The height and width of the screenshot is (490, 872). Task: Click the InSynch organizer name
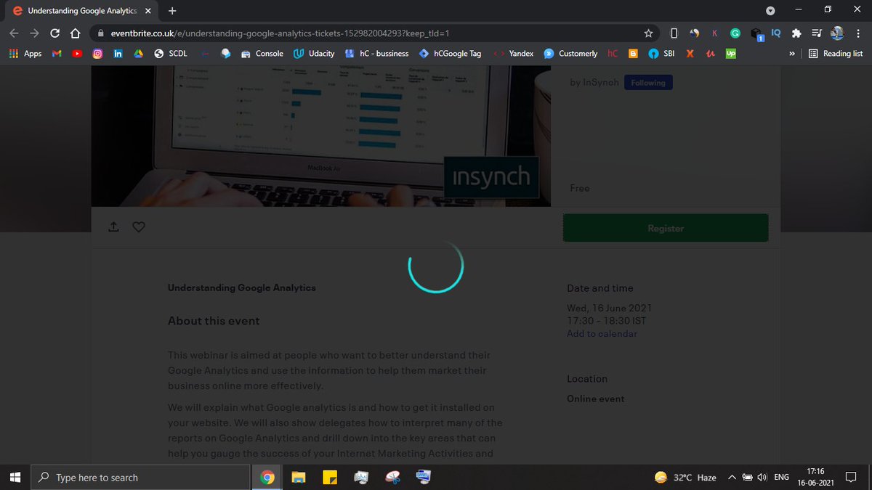[600, 83]
